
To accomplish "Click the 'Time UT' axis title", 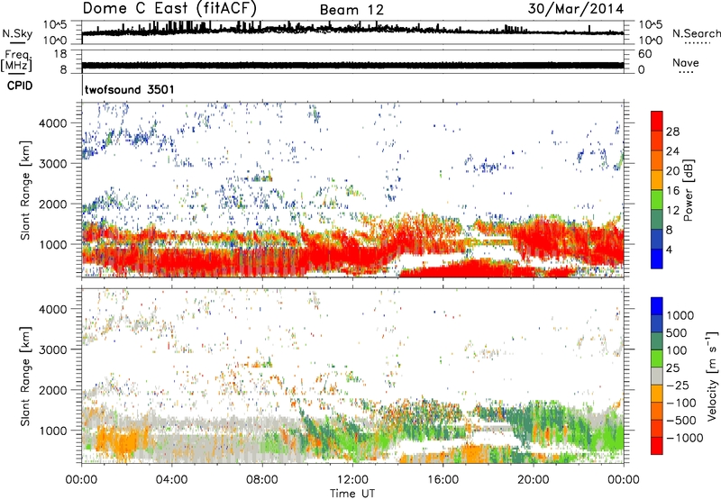I will tap(352, 494).
